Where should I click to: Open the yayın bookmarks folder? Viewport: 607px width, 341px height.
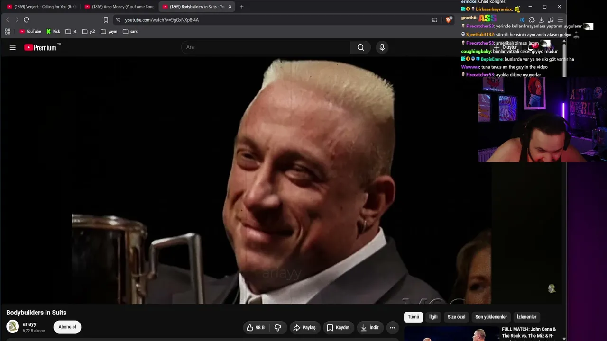coord(109,32)
